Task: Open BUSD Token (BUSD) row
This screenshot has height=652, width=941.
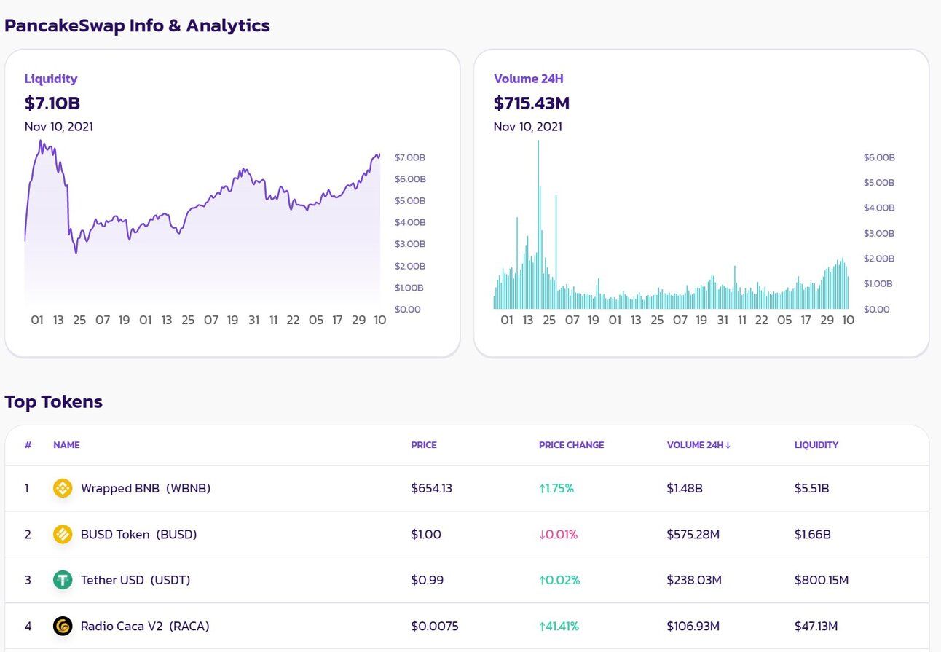Action: click(467, 534)
